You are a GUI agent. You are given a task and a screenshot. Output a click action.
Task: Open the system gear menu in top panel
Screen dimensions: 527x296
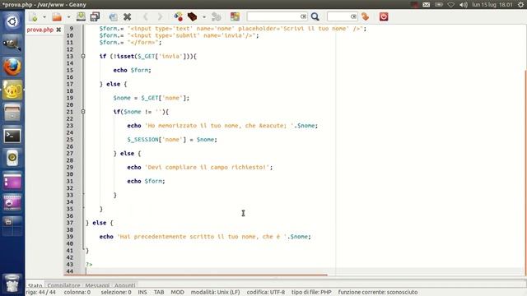tap(521, 5)
